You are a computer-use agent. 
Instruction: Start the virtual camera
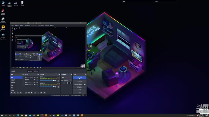(x=78, y=84)
